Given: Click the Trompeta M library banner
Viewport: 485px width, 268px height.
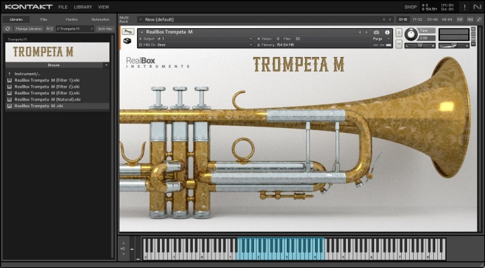Looking at the screenshot, I should 57,52.
